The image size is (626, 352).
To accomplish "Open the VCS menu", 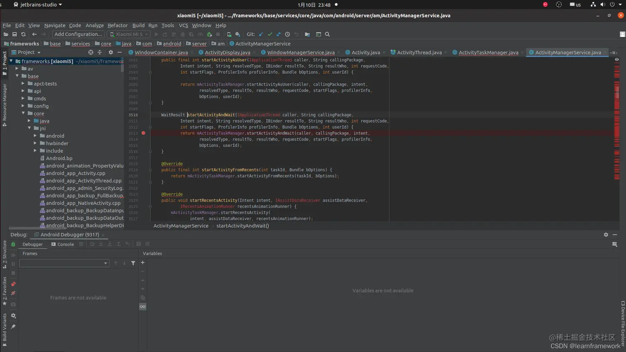I will pyautogui.click(x=183, y=25).
